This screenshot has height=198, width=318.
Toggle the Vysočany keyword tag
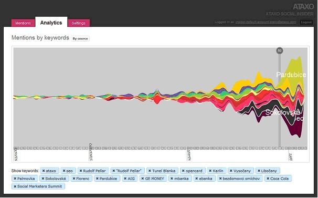click(x=241, y=171)
